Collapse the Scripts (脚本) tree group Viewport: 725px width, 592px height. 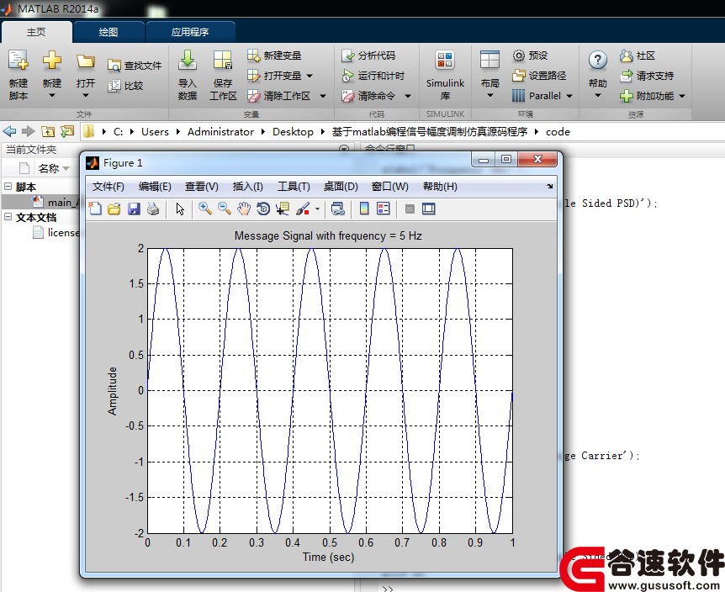click(x=8, y=186)
